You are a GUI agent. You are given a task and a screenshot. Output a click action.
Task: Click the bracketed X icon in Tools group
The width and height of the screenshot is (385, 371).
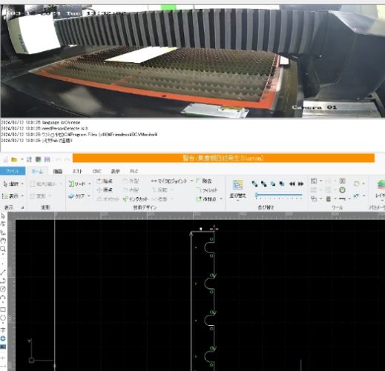pyautogui.click(x=342, y=181)
